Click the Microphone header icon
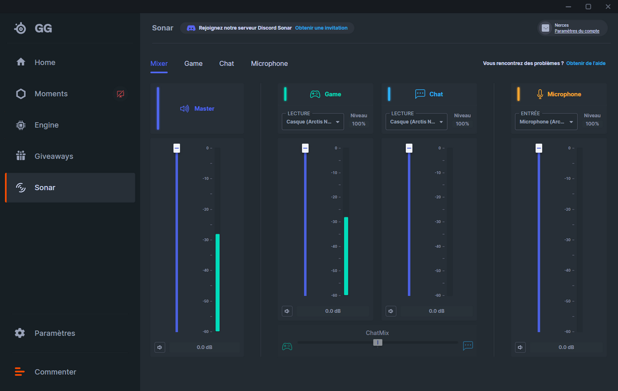This screenshot has height=391, width=618. click(540, 94)
